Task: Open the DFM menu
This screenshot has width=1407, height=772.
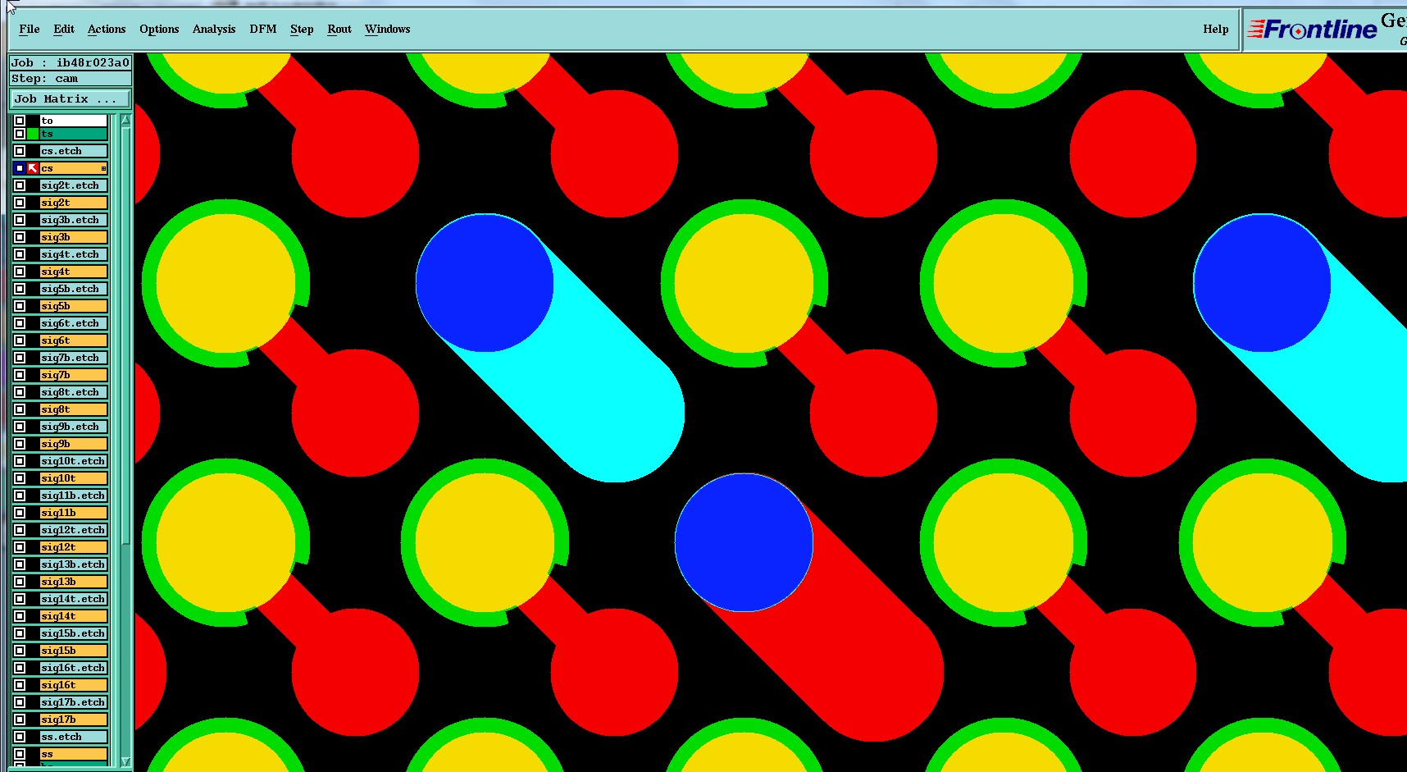Action: [x=263, y=29]
